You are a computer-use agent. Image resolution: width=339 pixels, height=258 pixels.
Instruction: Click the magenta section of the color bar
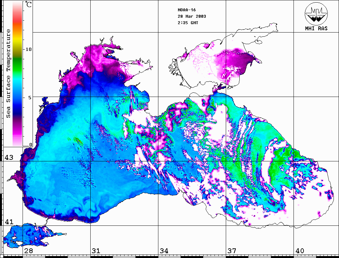(17, 129)
